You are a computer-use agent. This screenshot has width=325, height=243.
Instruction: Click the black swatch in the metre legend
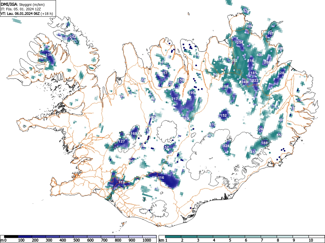[x=11, y=237]
